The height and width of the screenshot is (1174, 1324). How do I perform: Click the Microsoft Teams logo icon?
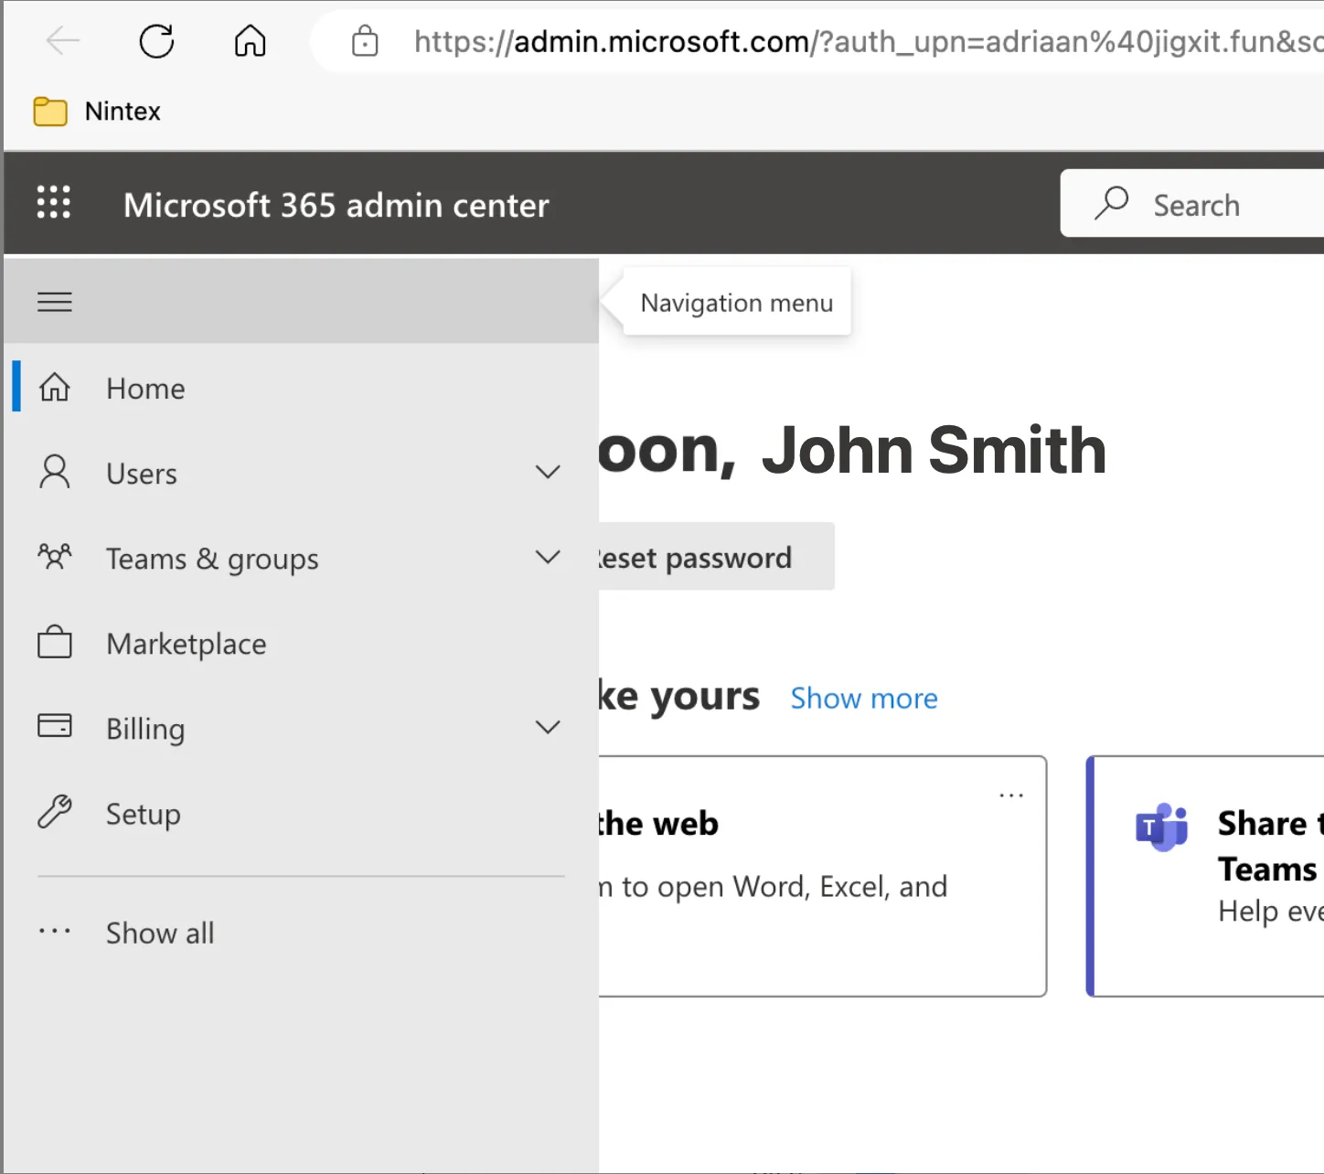(1161, 827)
